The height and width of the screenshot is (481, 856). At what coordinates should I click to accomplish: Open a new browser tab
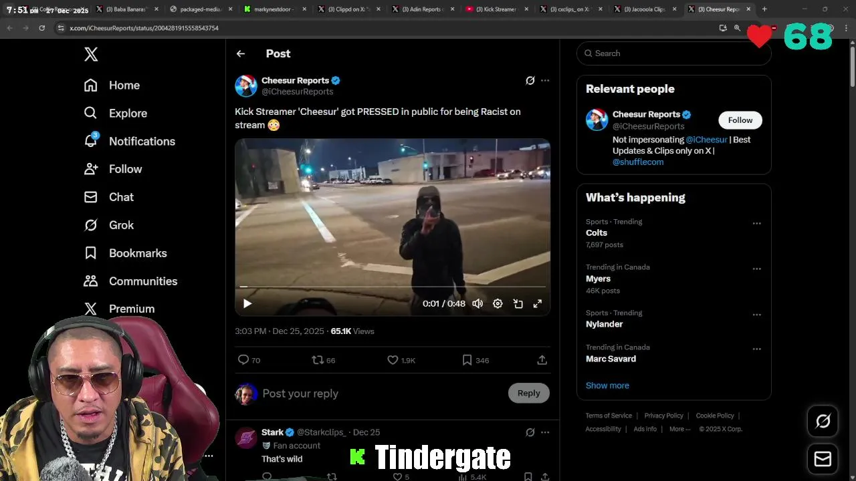point(764,9)
